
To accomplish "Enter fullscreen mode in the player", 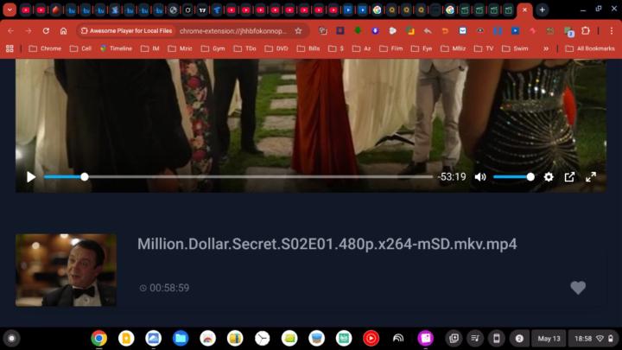I will tap(591, 177).
